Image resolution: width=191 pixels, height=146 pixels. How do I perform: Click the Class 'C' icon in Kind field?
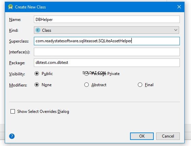38,30
